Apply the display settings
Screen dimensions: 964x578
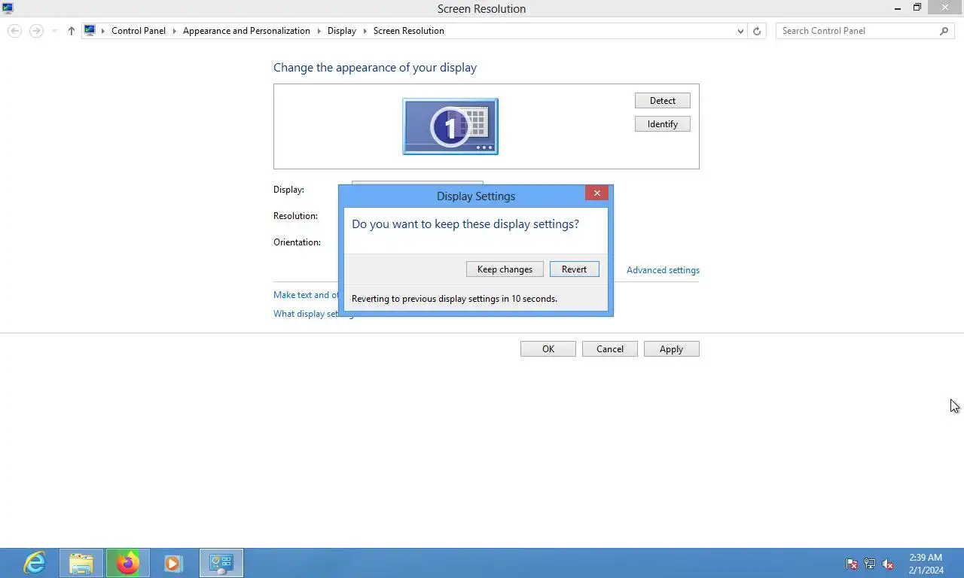point(672,349)
